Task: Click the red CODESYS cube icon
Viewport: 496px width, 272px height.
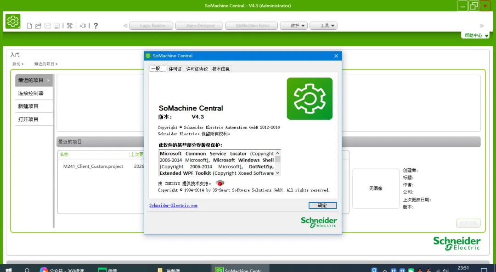Action: (220, 183)
